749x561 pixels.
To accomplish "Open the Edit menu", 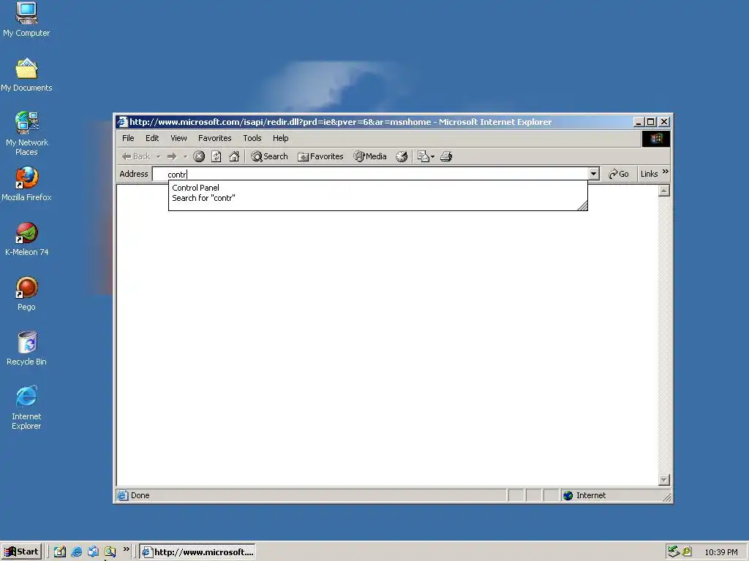I will [152, 138].
